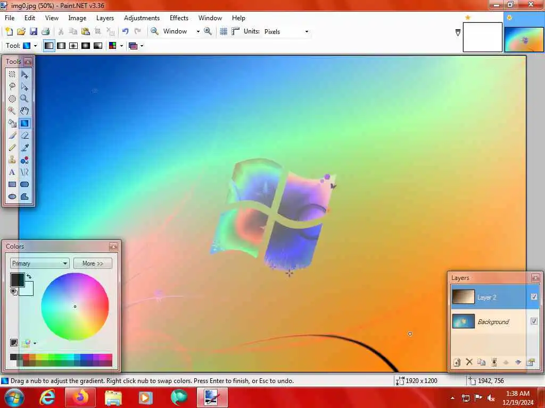Viewport: 545px width, 408px height.
Task: Open the palette options dropdown arrow
Action: point(35,343)
